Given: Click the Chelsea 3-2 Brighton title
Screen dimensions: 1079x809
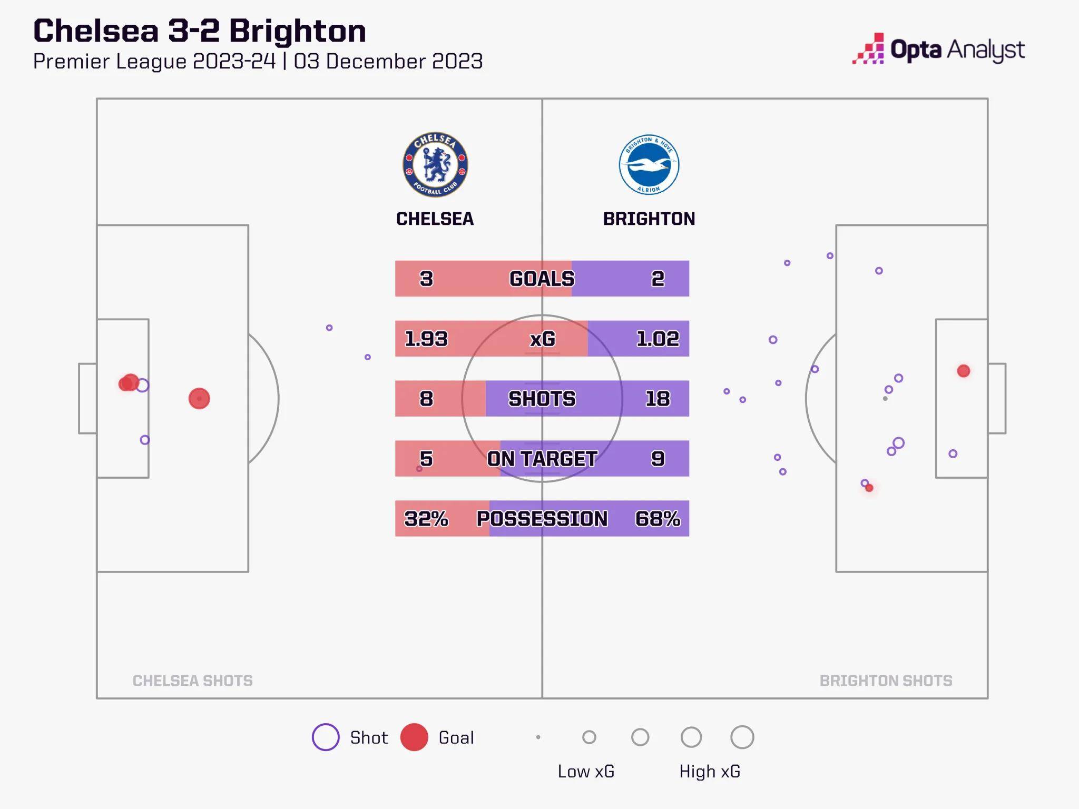Looking at the screenshot, I should click(x=200, y=31).
